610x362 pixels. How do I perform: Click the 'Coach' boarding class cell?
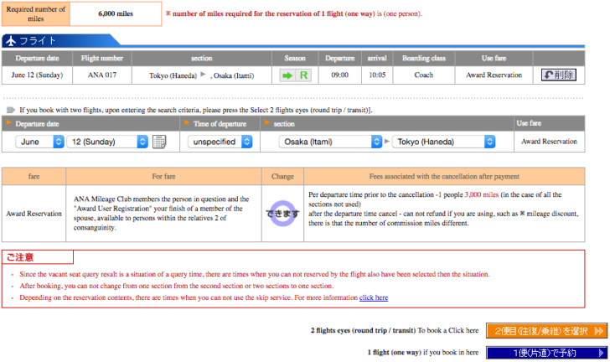point(424,75)
